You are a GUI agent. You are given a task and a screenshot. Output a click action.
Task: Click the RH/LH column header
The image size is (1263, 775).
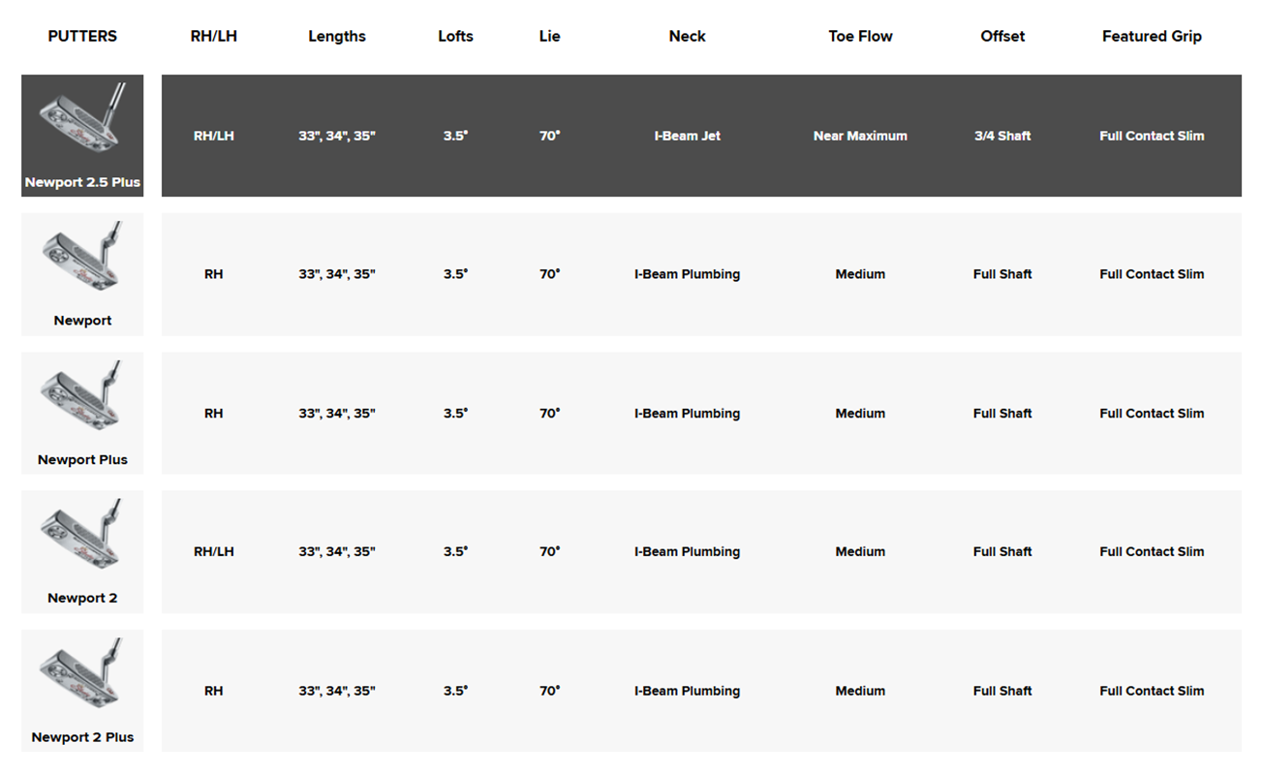pos(214,36)
